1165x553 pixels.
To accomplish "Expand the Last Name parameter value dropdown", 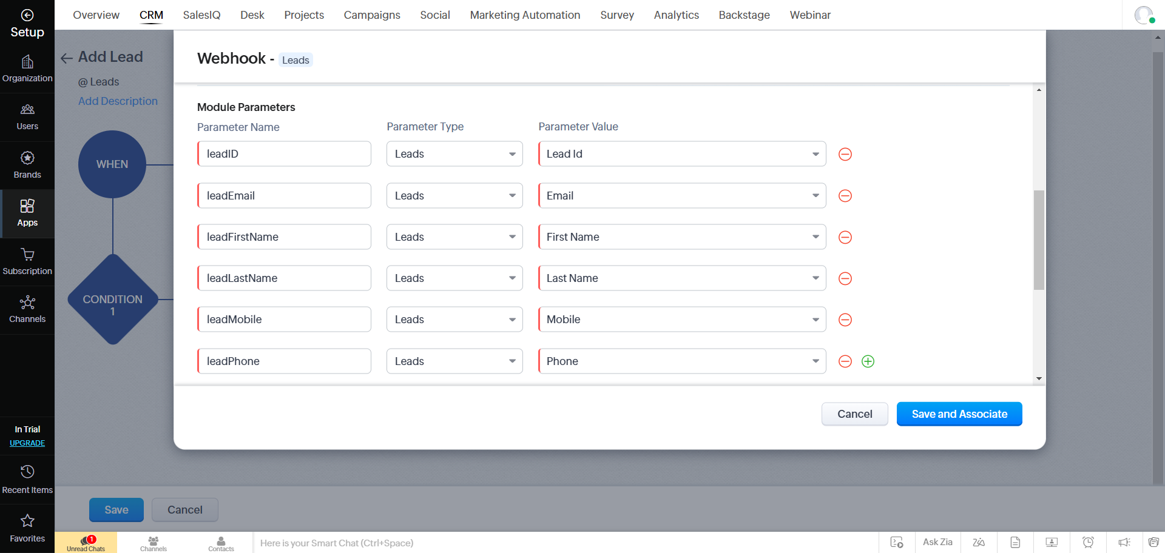I will point(682,278).
